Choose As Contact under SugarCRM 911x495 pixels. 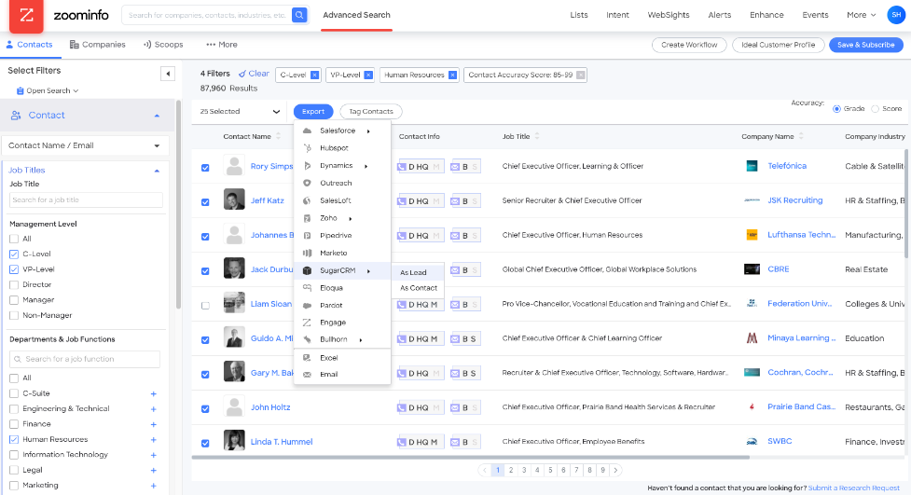coord(419,288)
